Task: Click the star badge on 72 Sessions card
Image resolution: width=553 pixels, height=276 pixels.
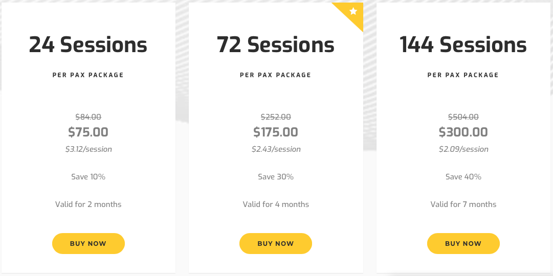Action: [353, 11]
